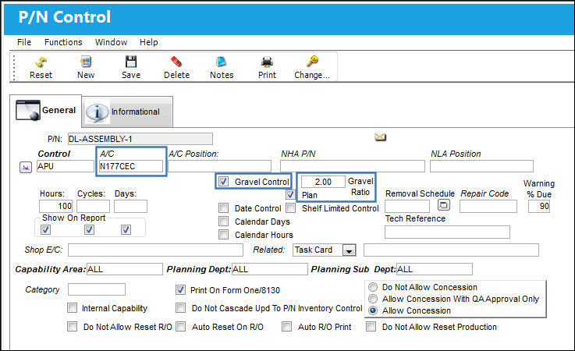575x351 pixels.
Task: Print the P/N Control record
Action: pos(267,62)
